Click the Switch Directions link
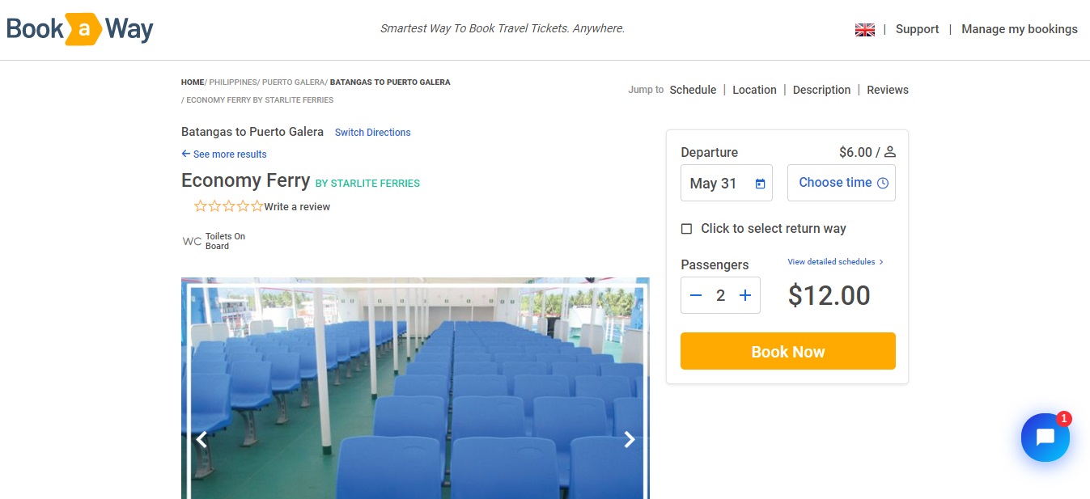 (373, 133)
